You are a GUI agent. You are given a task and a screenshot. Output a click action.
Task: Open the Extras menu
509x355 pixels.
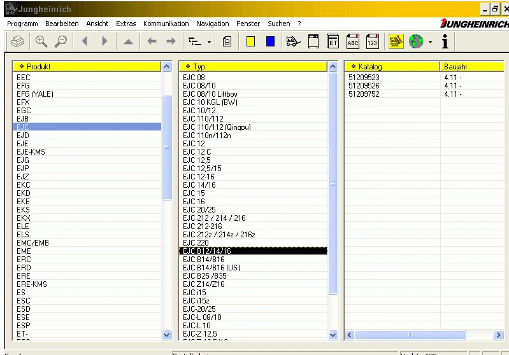click(125, 24)
